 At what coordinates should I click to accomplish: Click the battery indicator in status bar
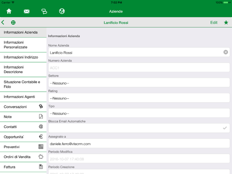click(226, 3)
